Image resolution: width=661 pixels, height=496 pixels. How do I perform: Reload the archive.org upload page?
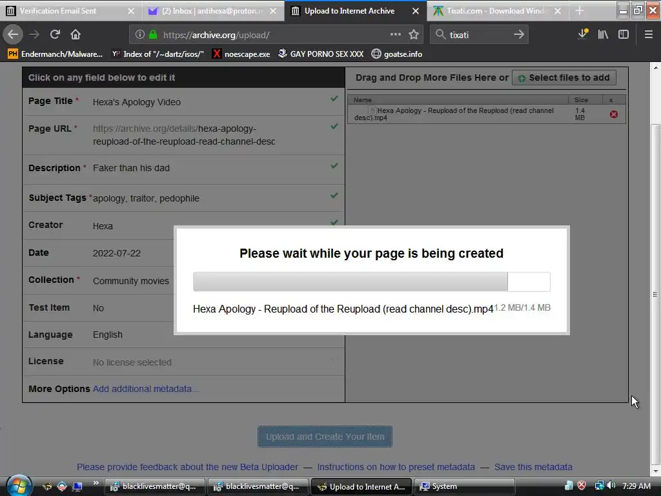[55, 35]
